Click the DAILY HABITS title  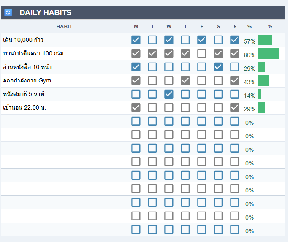click(x=46, y=13)
